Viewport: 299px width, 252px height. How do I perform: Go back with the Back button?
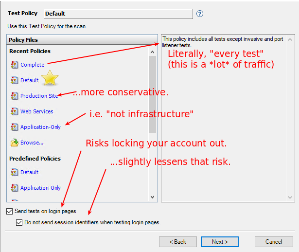click(x=178, y=242)
